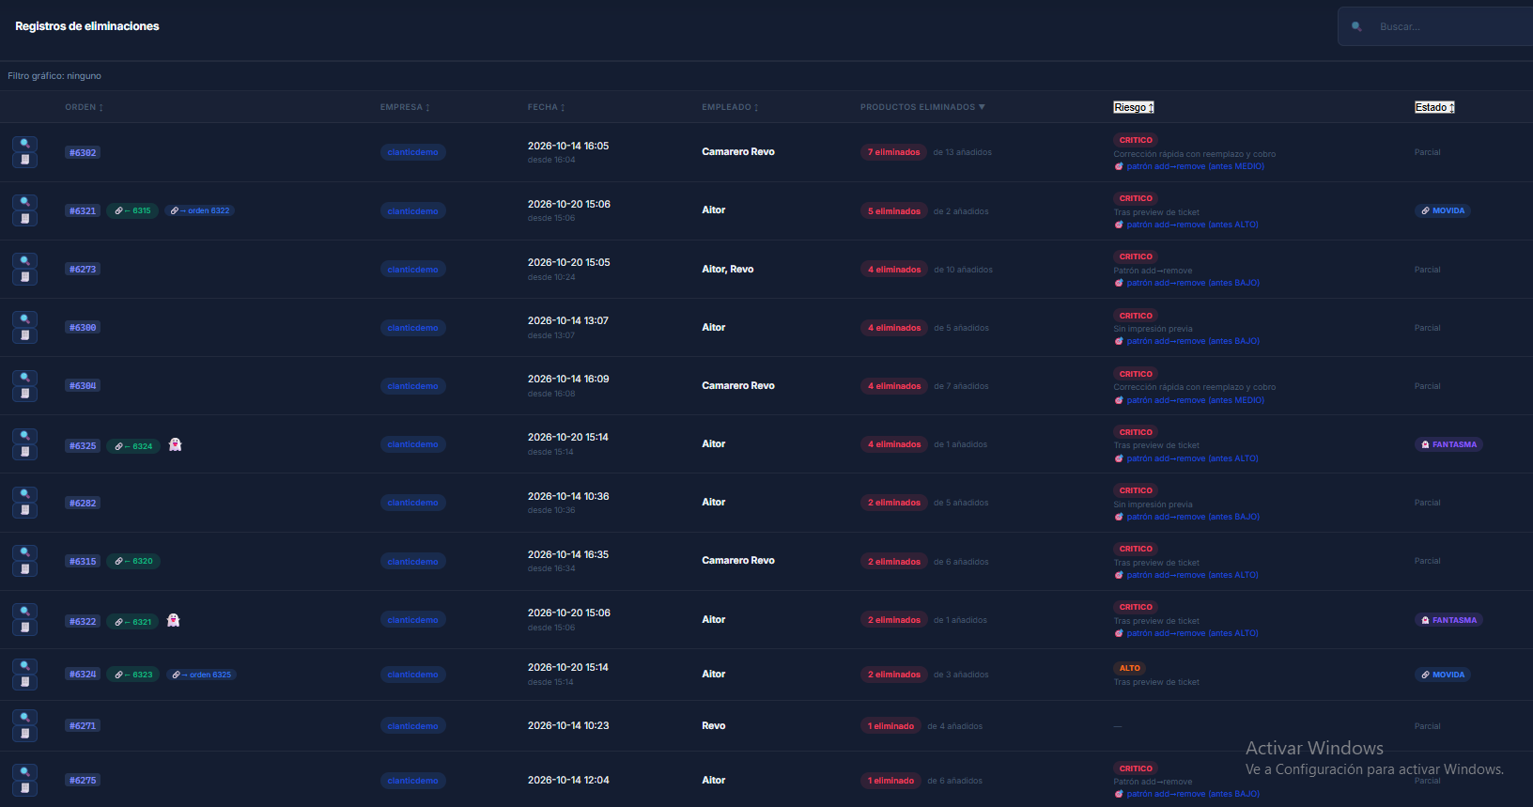The height and width of the screenshot is (807, 1533).
Task: Click magnifier icon on order #6315 row
Action: tap(24, 552)
